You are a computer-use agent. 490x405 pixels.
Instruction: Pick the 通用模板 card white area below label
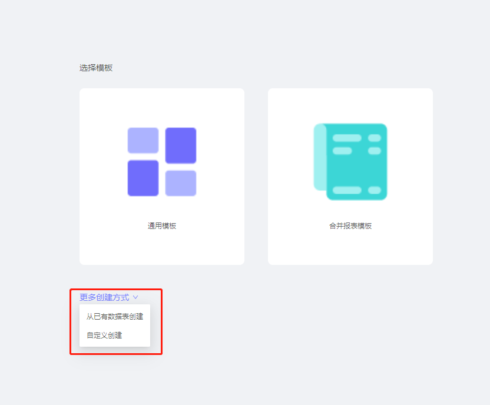[162, 247]
